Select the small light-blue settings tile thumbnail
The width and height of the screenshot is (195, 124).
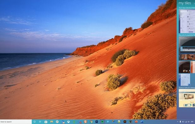184,80
